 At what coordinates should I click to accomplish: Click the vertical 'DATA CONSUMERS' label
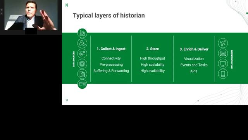(x=232, y=59)
